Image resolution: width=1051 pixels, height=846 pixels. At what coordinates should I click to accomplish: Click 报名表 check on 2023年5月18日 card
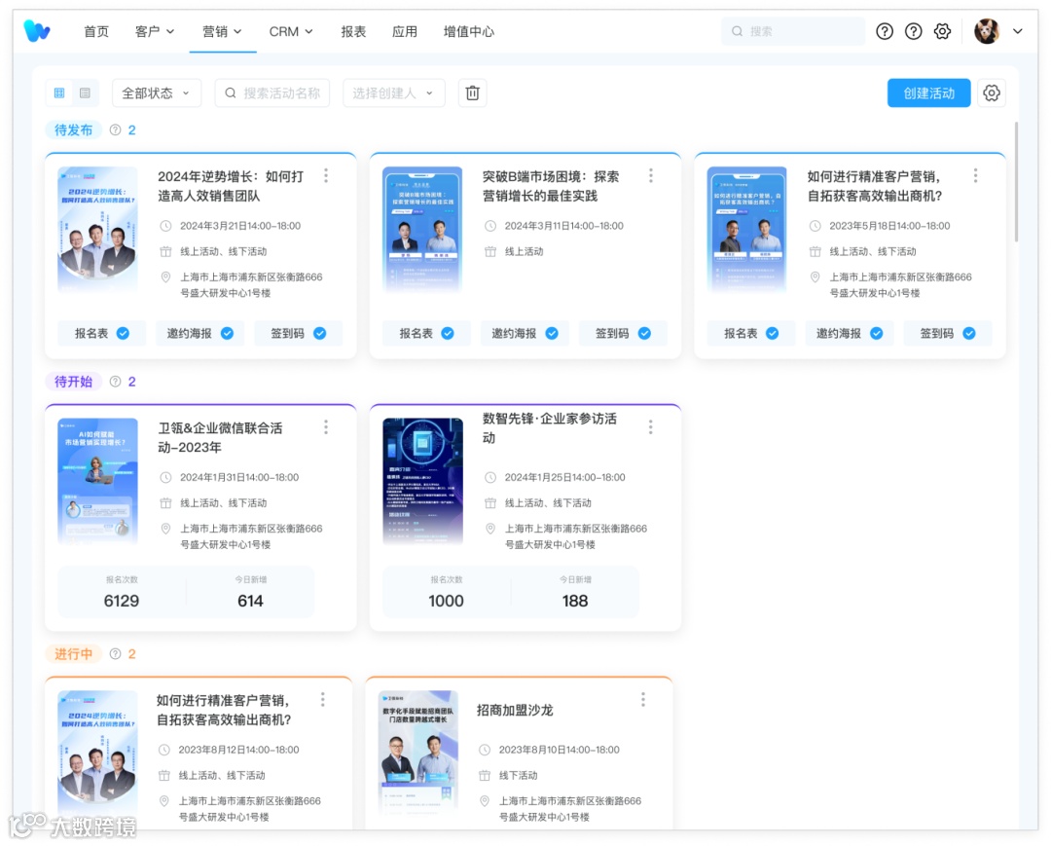[772, 333]
